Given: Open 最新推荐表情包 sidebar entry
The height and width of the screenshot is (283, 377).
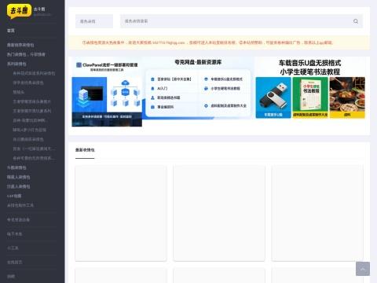Looking at the screenshot, I should coord(20,45).
